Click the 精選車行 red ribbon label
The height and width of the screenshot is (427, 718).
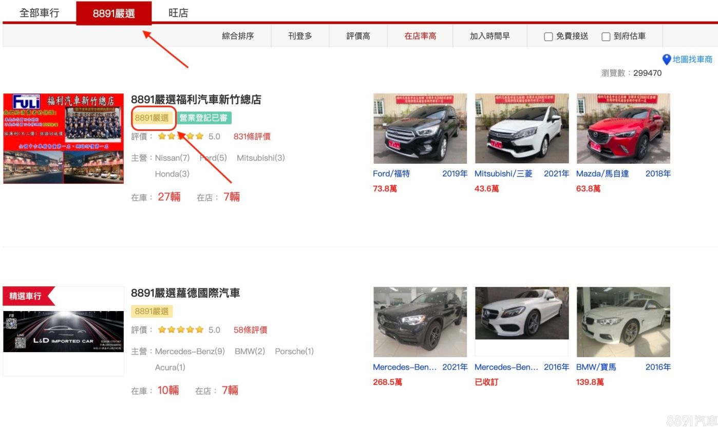[x=26, y=296]
